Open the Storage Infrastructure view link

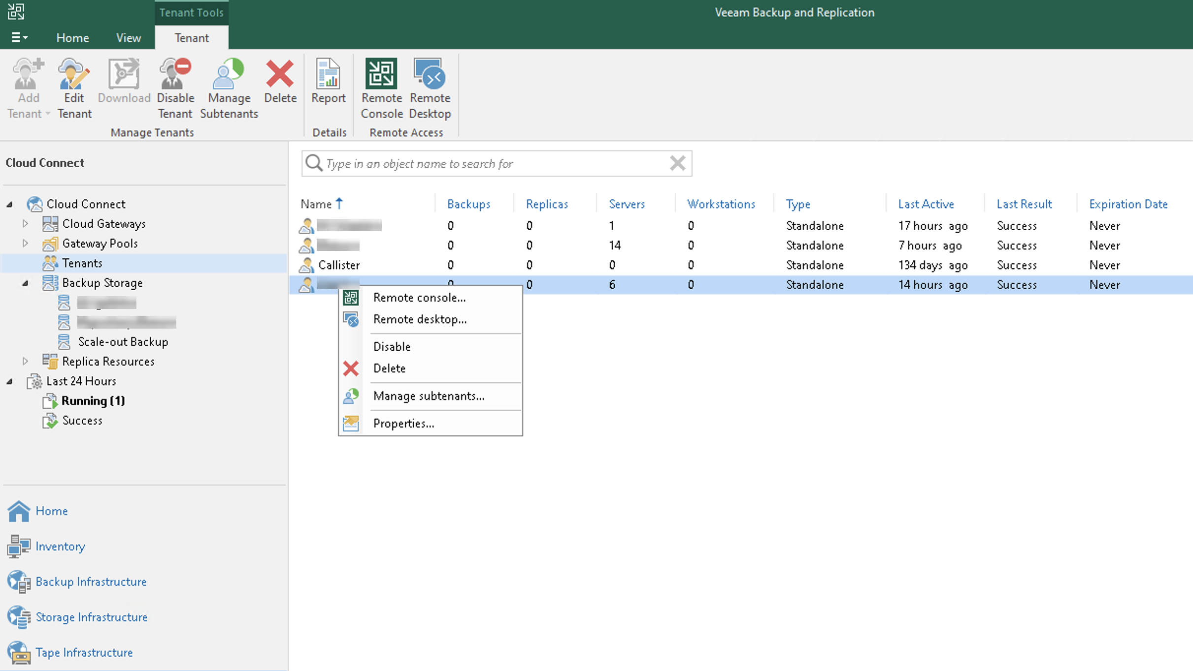(92, 617)
